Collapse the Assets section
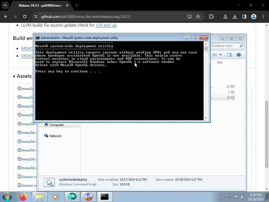 (23, 76)
